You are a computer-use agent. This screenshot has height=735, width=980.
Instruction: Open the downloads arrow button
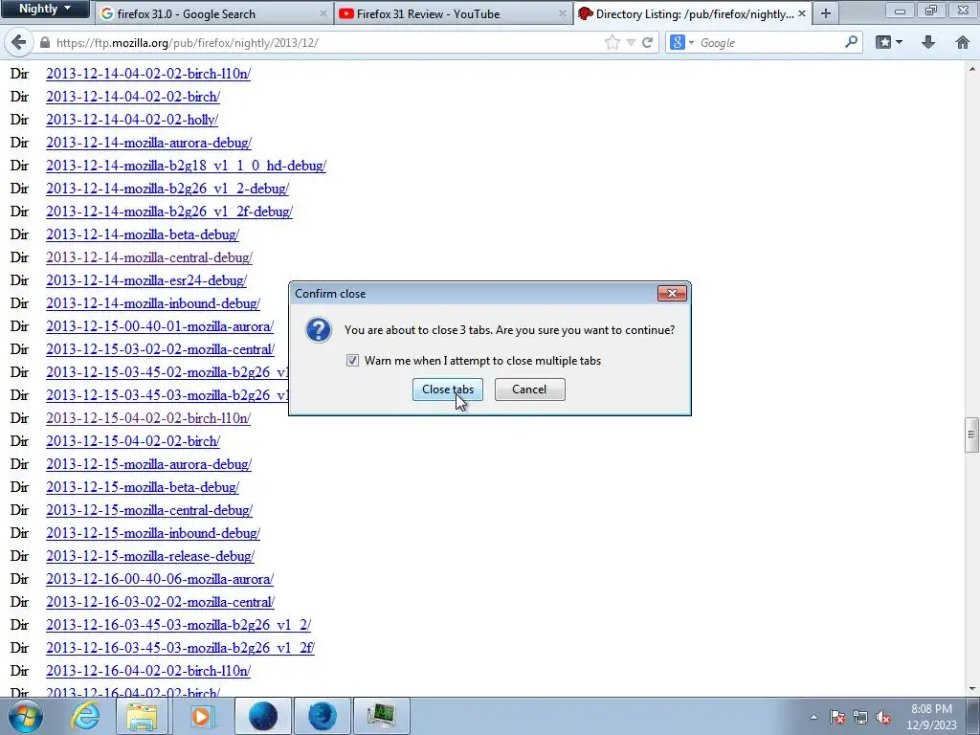coord(928,42)
